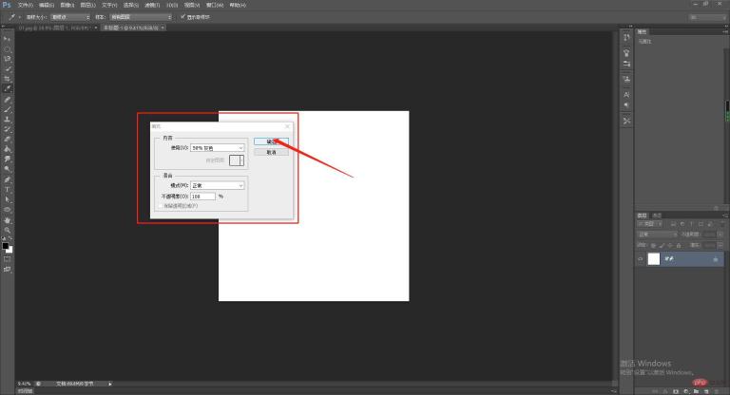730x395 pixels.
Task: Open the Select menu
Action: [131, 5]
